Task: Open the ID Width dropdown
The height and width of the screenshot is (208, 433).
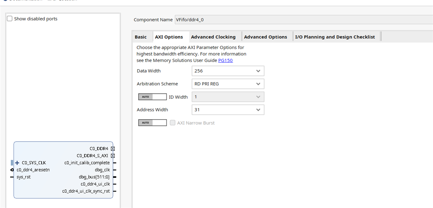Action: pos(228,97)
